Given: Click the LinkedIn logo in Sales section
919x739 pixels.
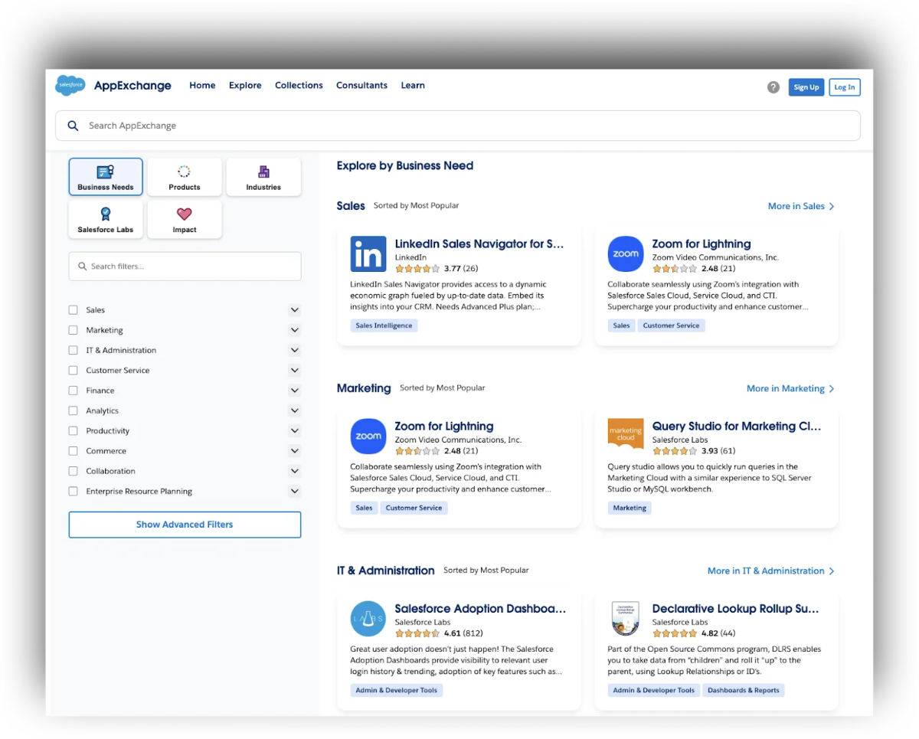Looking at the screenshot, I should point(368,254).
